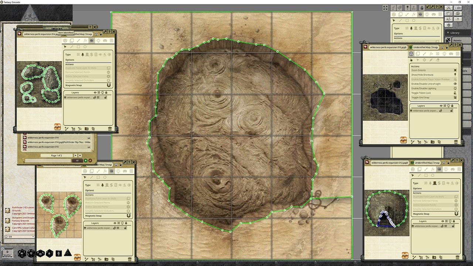Choose rectangle occluder shape in expansion 014 window
This screenshot has height=266, width=473.
click(x=78, y=47)
